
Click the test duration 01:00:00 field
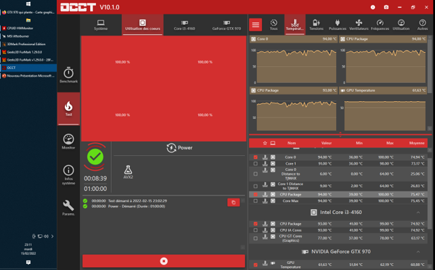click(x=95, y=189)
